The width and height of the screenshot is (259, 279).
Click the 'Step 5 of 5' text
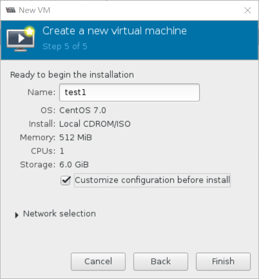coord(65,47)
